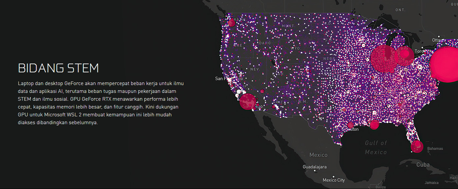This screenshot has height=189, width=458.
Task: Click the Gulf of Mexico label
Action: pyautogui.click(x=376, y=147)
